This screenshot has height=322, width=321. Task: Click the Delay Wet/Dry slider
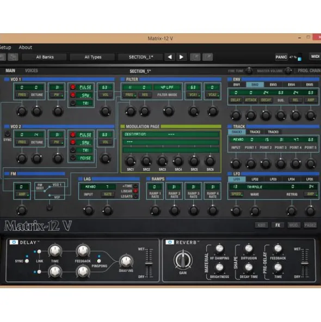[149, 263]
